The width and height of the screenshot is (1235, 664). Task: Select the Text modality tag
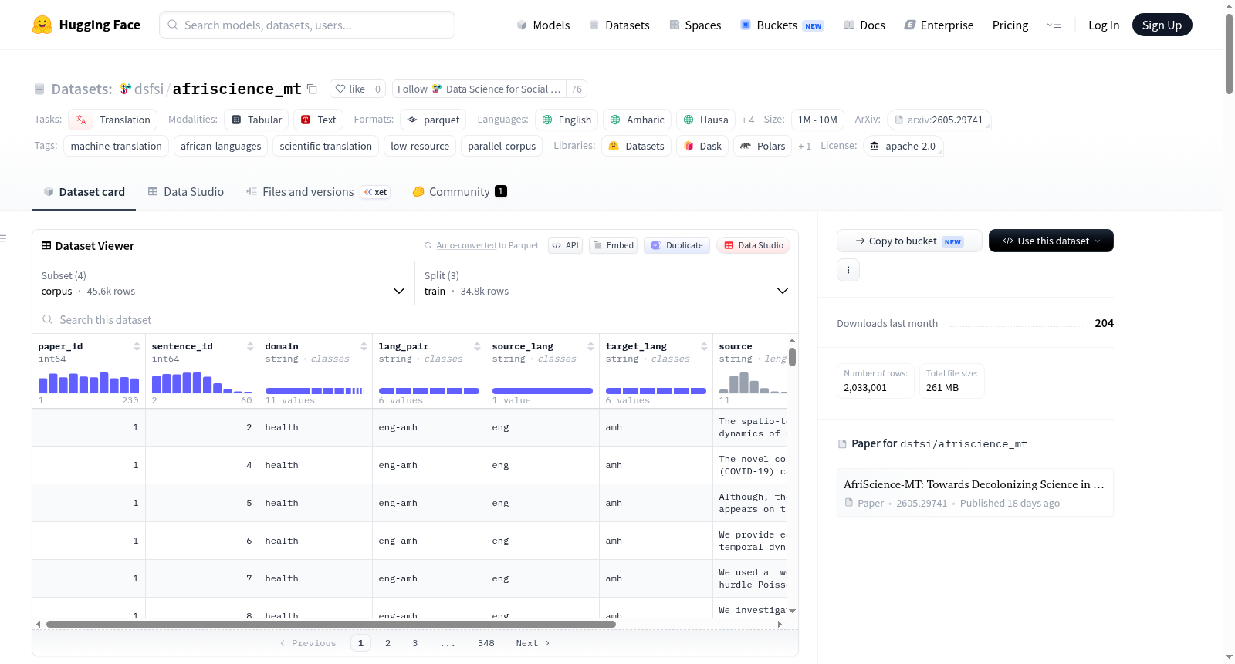(x=319, y=120)
